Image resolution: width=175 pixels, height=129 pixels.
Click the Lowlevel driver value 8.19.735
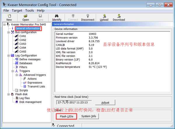pyautogui.click(x=94, y=41)
